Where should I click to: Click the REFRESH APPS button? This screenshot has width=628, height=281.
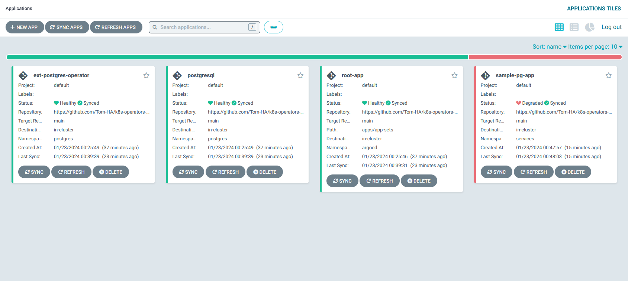(x=116, y=27)
